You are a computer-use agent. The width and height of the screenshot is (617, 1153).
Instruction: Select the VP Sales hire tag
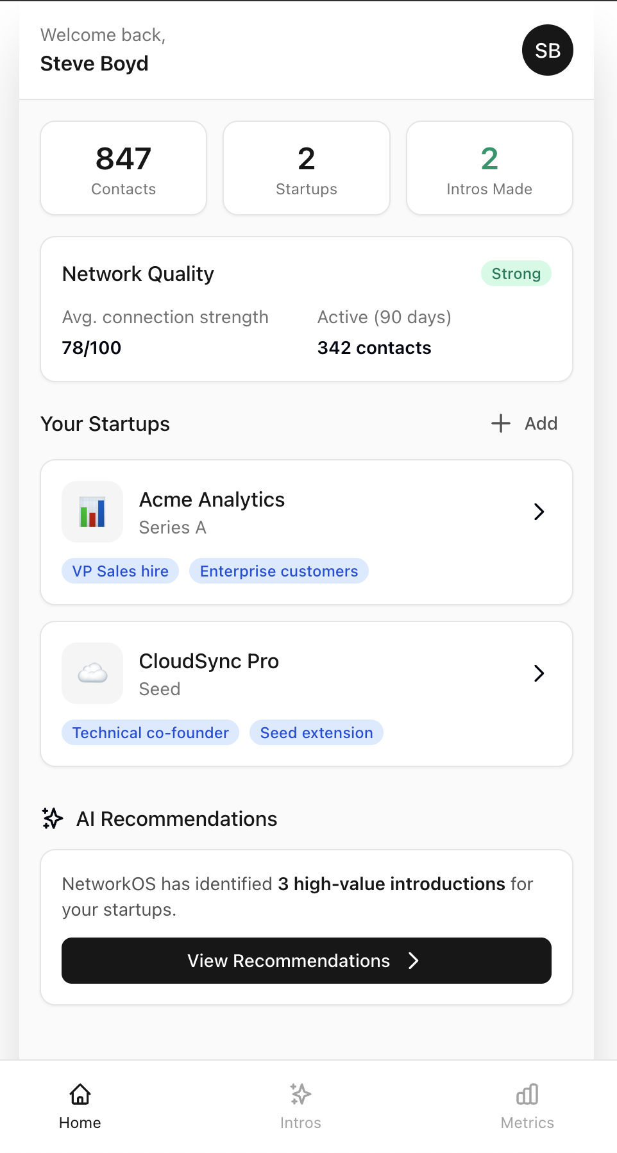pyautogui.click(x=121, y=571)
